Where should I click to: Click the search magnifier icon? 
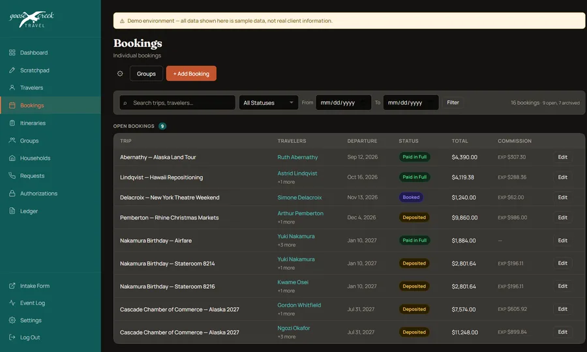click(x=125, y=103)
